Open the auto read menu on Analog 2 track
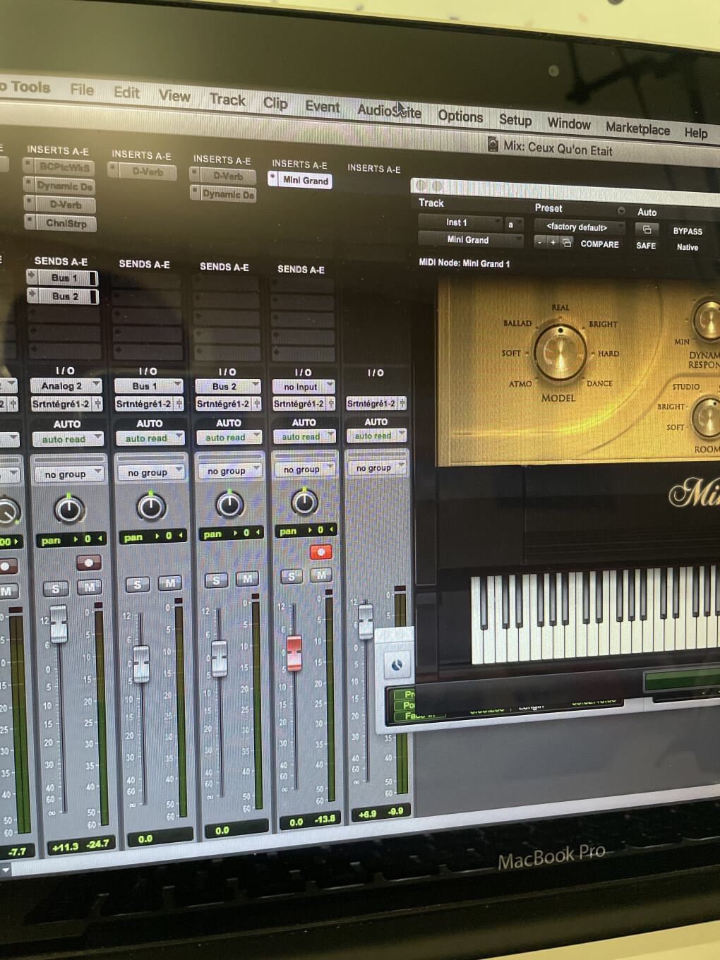This screenshot has height=960, width=720. pyautogui.click(x=68, y=439)
